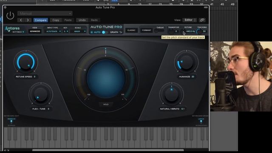Toggle the Throat switch
This screenshot has width=272, height=153.
pos(159,31)
